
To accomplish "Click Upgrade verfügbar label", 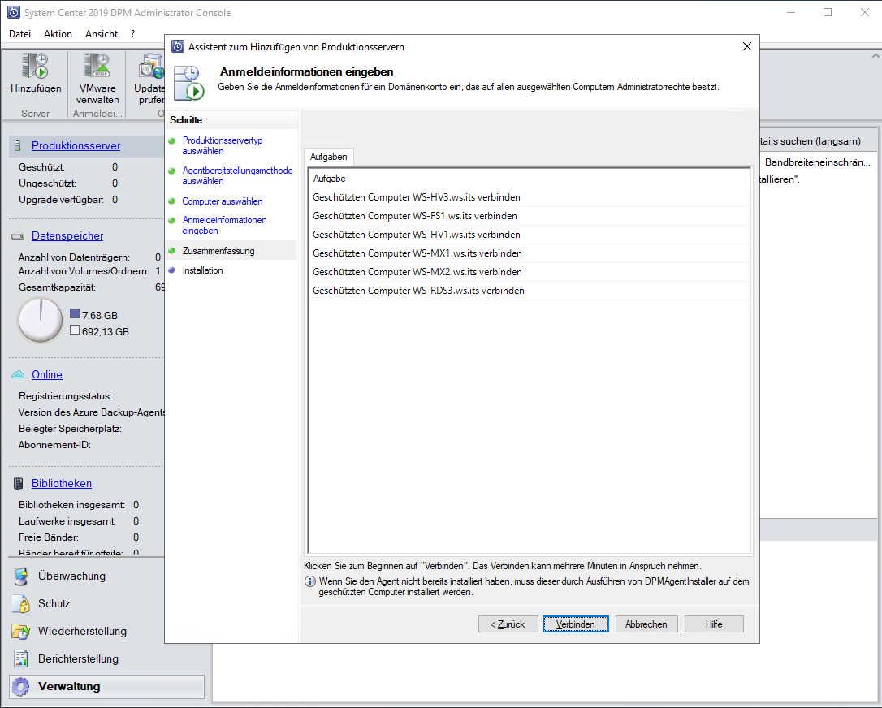I will pyautogui.click(x=61, y=200).
